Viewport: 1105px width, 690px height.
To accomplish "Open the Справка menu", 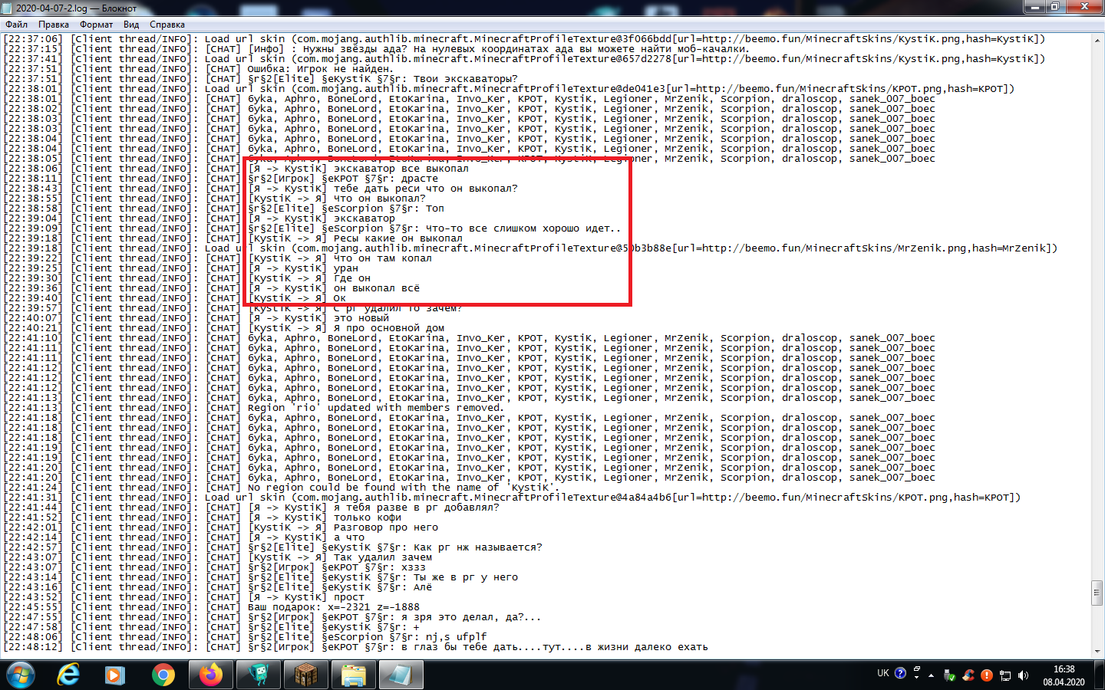I will click(167, 25).
